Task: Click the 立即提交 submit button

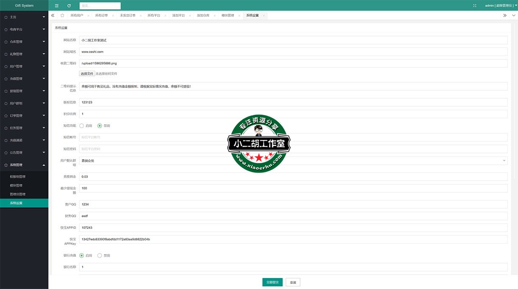Action: tap(272, 282)
